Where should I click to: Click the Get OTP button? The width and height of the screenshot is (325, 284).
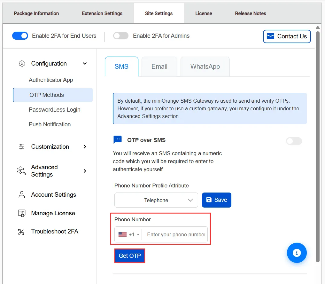pyautogui.click(x=129, y=256)
